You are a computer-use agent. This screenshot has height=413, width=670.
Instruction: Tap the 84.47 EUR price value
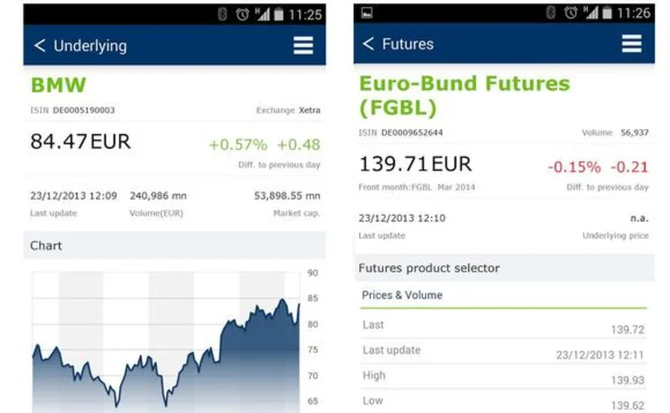tap(80, 142)
